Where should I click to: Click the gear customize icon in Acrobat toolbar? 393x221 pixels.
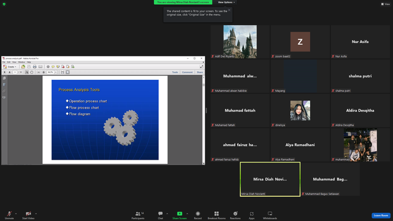48,67
